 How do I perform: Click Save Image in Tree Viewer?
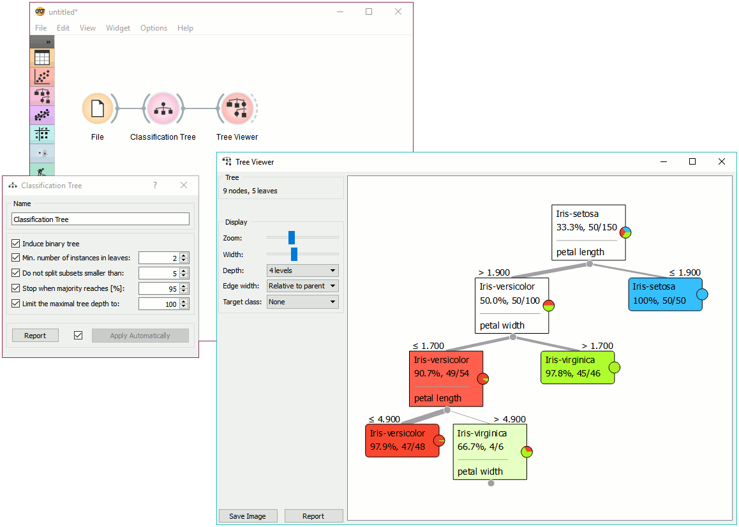[248, 516]
